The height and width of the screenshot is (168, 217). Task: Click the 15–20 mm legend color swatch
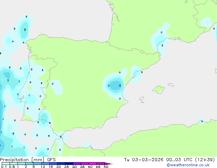53,164
